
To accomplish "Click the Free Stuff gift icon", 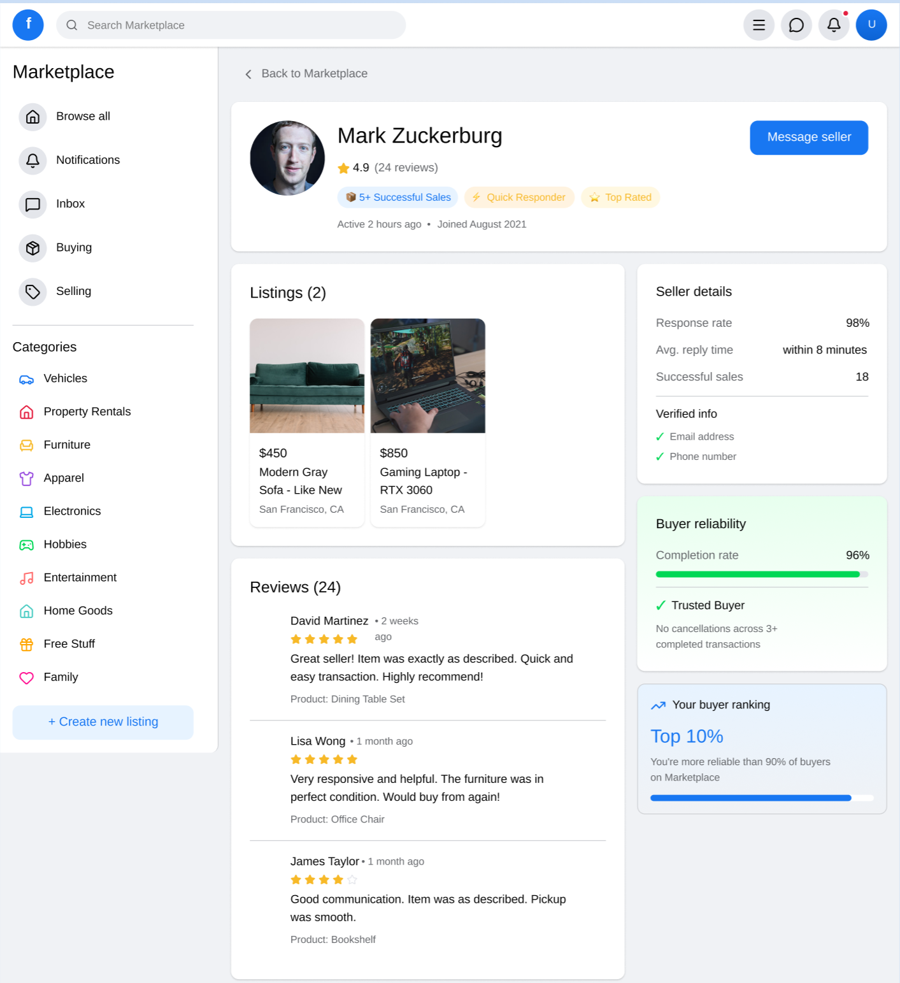I will (26, 644).
